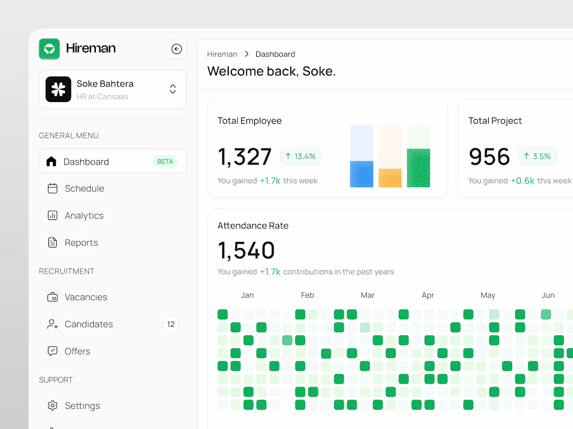The width and height of the screenshot is (573, 429).
Task: Select the Vacancies briefcase icon
Action: pyautogui.click(x=52, y=297)
